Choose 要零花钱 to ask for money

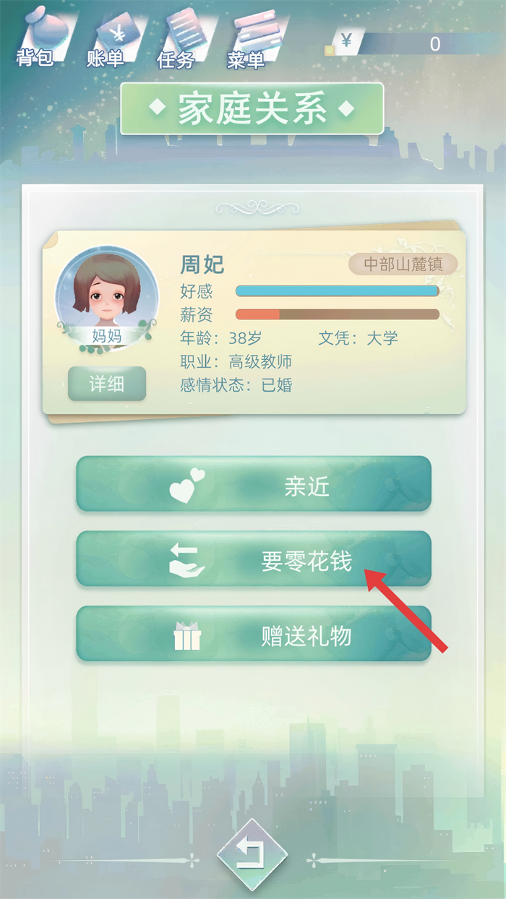tap(254, 559)
